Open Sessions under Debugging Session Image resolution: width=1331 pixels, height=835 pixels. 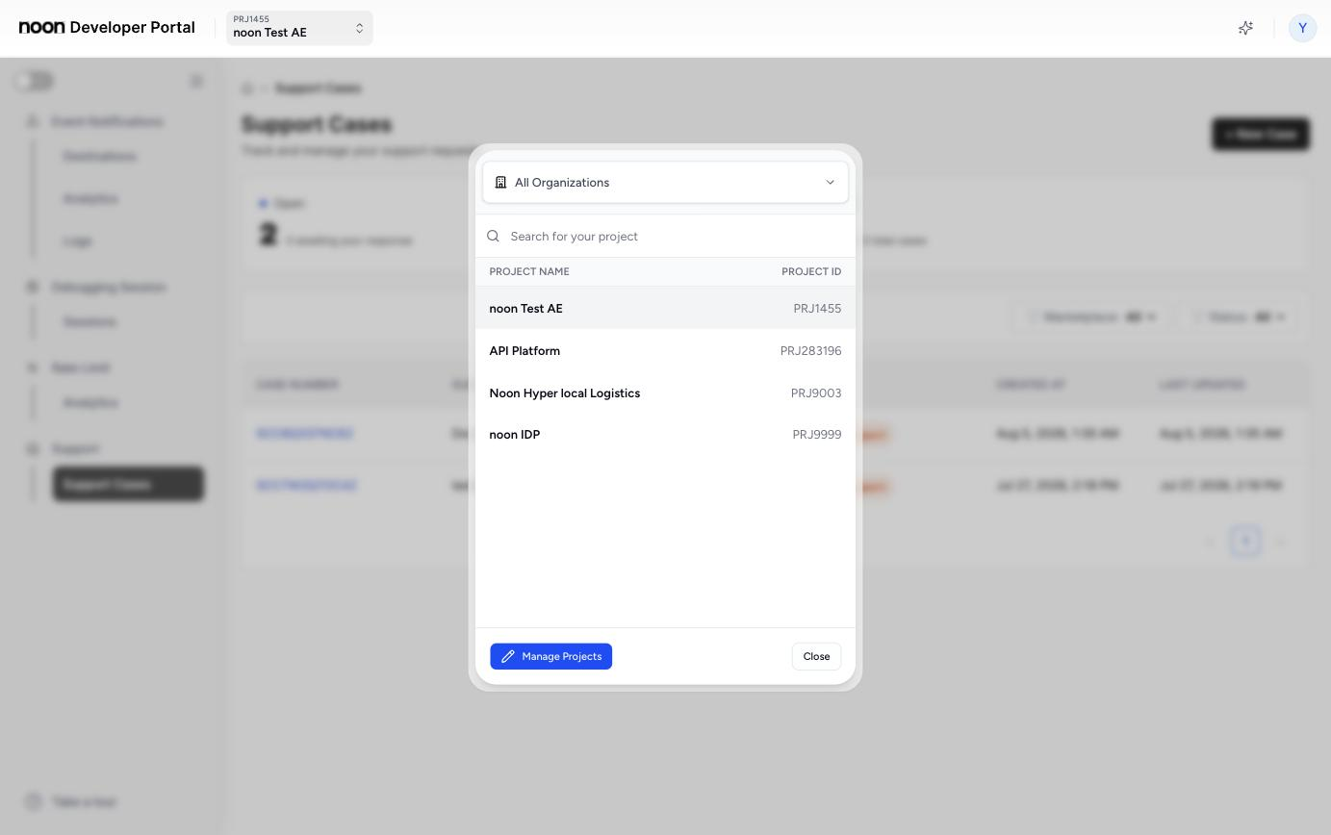[x=90, y=321]
